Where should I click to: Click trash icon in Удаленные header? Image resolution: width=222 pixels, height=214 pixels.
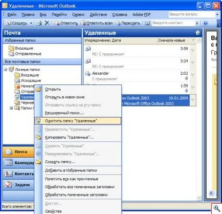197,33
